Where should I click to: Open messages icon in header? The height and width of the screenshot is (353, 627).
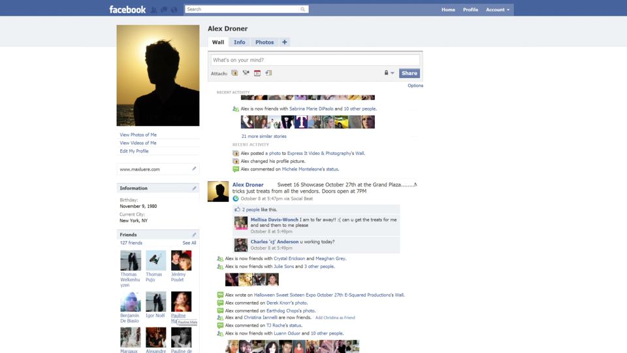[x=164, y=10]
